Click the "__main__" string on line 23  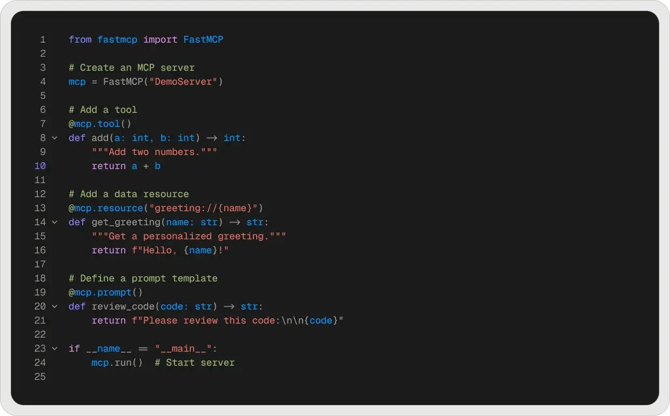coord(185,348)
